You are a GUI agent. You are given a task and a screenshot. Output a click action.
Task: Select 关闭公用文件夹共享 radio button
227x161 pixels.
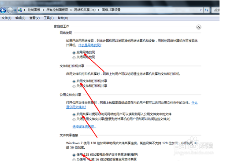point(74,120)
